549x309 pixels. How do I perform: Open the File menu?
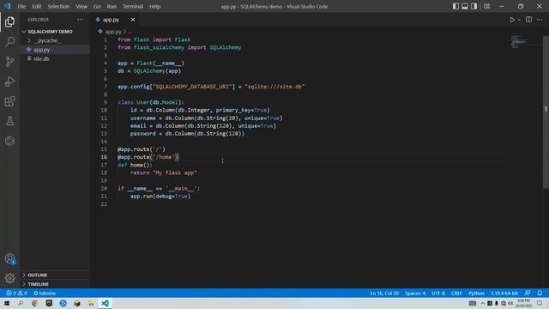21,6
